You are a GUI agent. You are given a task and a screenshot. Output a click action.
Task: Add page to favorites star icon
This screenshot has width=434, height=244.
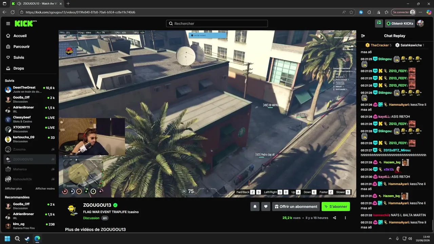click(x=352, y=12)
